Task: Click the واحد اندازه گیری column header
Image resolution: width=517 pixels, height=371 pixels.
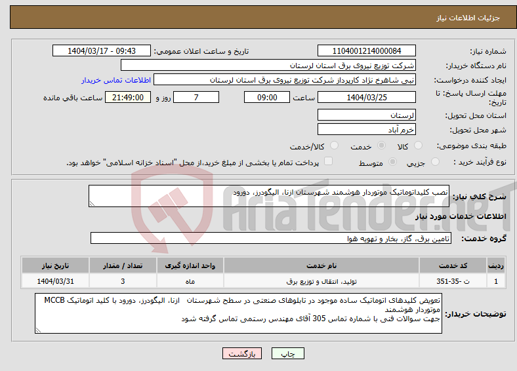Action: click(x=190, y=265)
